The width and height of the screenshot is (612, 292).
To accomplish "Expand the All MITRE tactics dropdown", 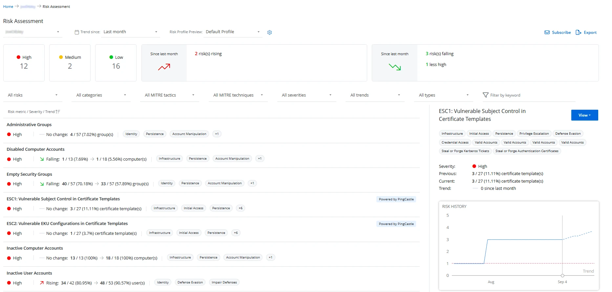I will click(169, 95).
